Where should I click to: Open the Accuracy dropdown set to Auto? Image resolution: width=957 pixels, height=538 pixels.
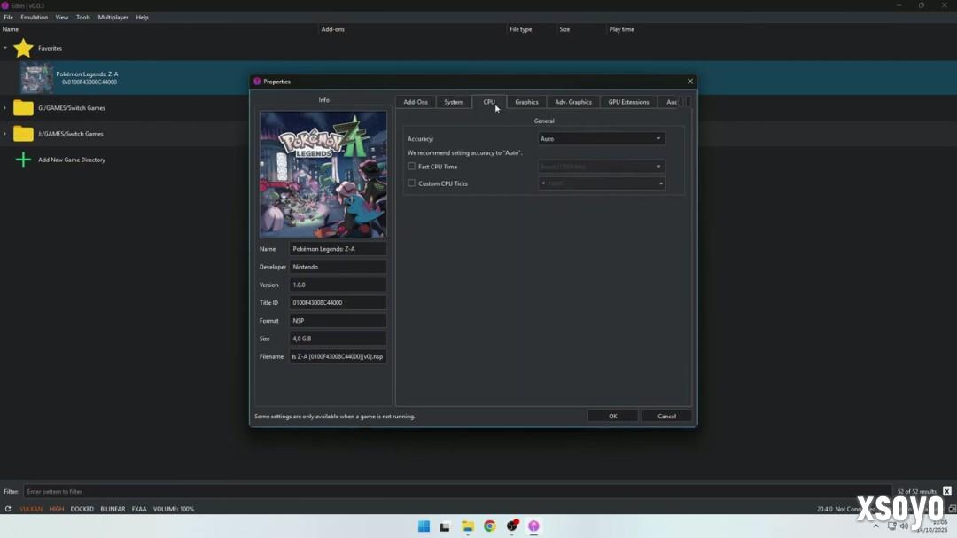pos(601,139)
